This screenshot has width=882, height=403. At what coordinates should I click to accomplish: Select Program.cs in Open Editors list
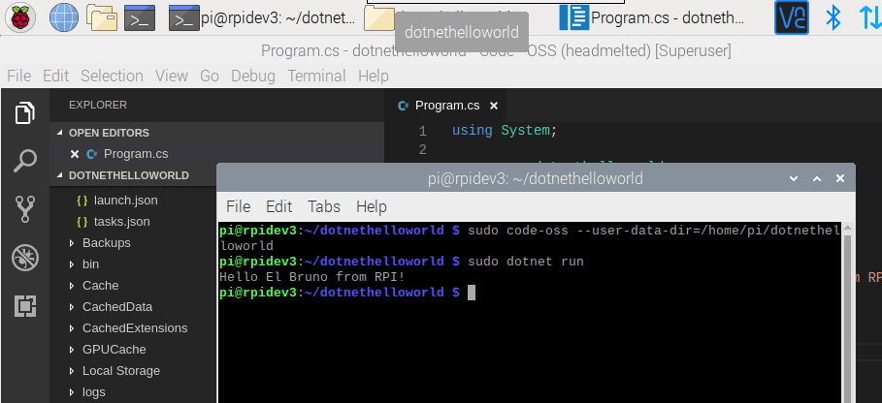(136, 154)
